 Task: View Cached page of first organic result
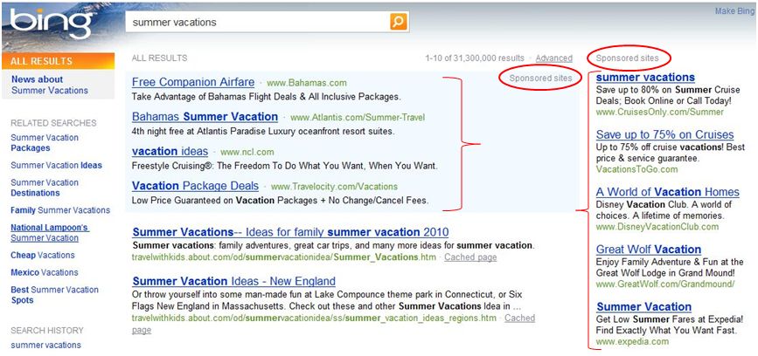(470, 257)
